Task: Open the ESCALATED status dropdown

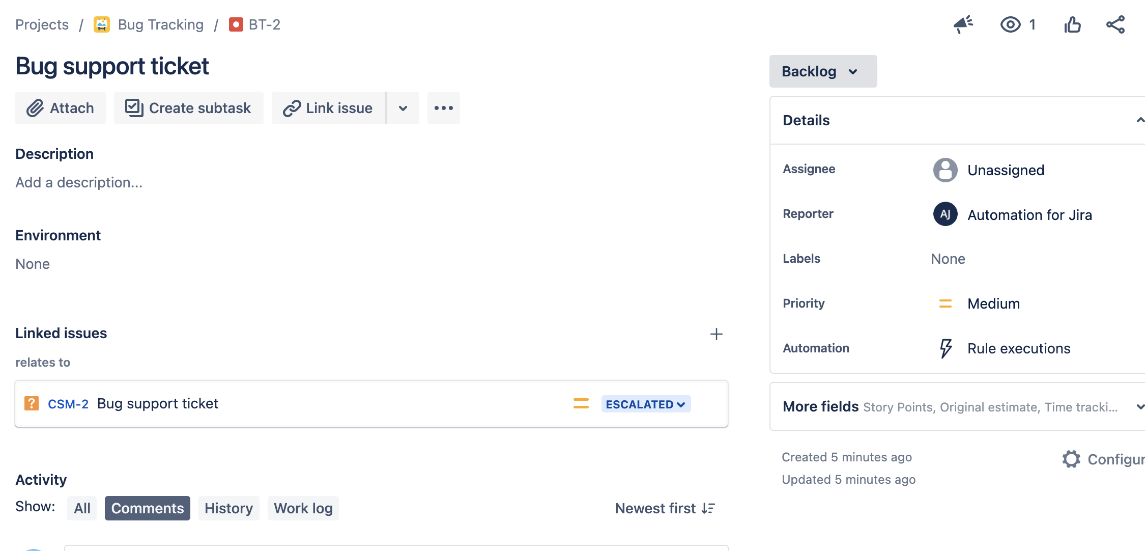Action: (x=646, y=404)
